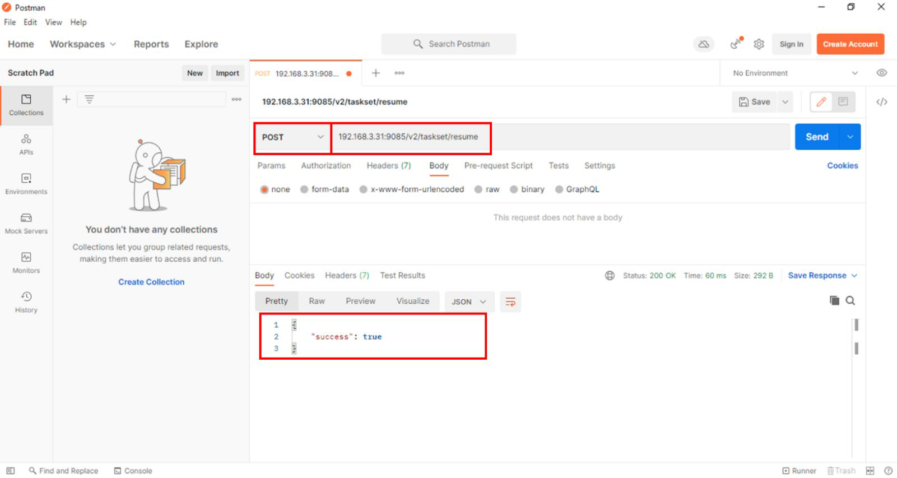The image size is (897, 478).
Task: Open the Monitors sidebar panel
Action: 26,262
